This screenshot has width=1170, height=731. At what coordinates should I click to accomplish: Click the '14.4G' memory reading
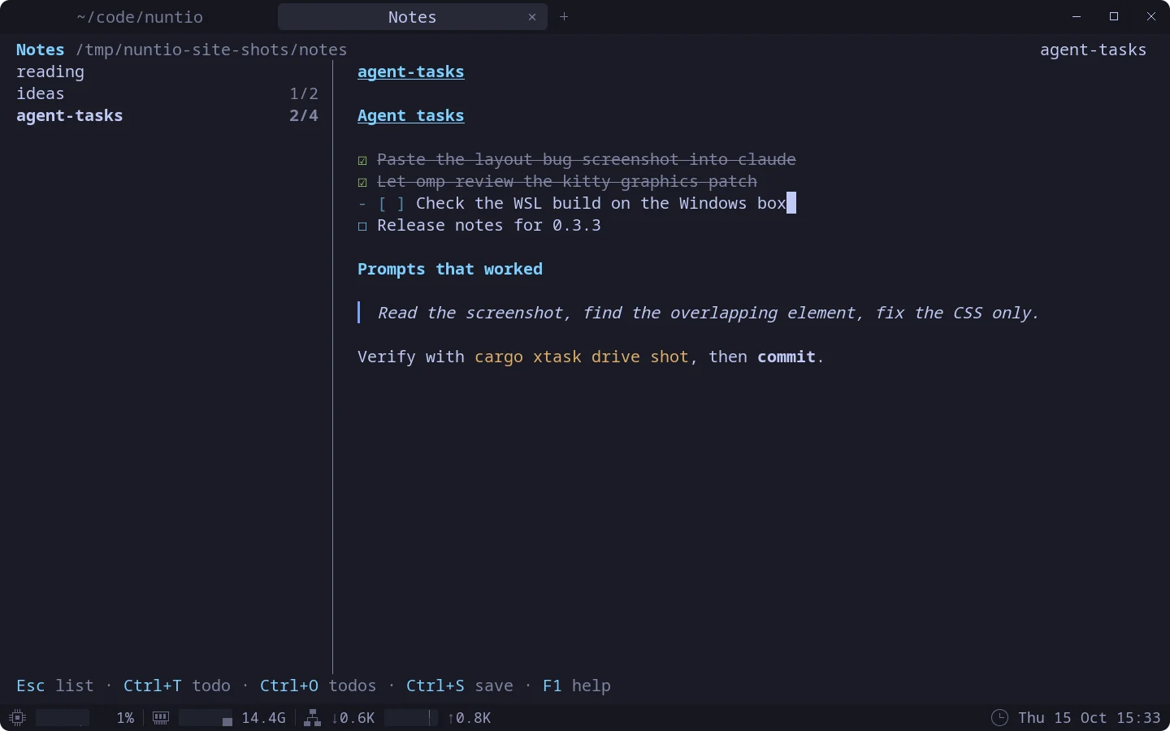pos(264,718)
